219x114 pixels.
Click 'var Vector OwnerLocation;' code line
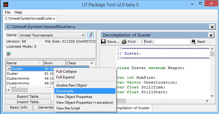(x=147, y=82)
